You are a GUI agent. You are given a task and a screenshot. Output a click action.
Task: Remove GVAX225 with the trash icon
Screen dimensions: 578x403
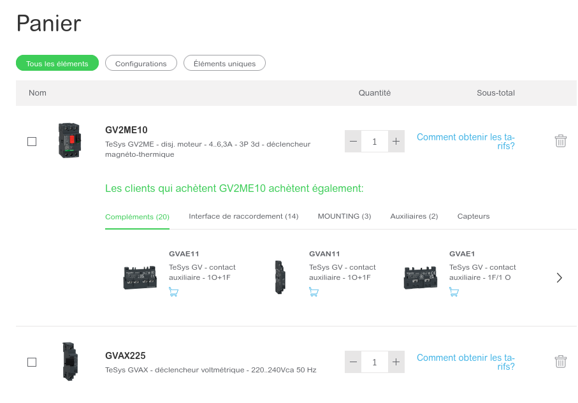pyautogui.click(x=560, y=362)
